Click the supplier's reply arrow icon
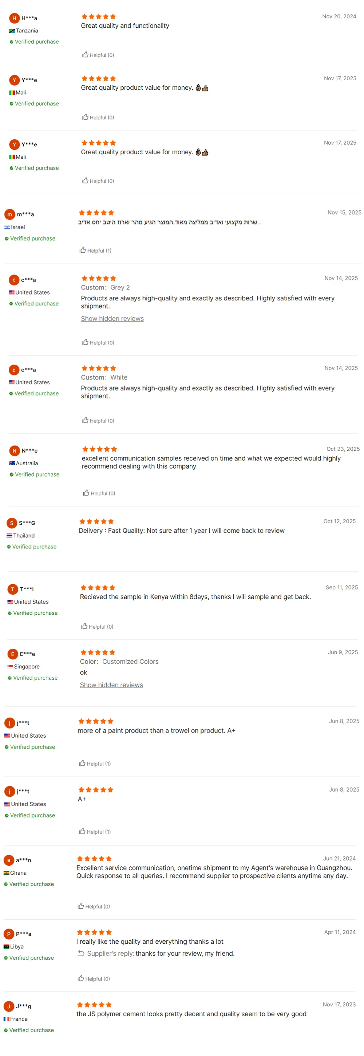Image resolution: width=364 pixels, height=1056 pixels. (x=81, y=953)
